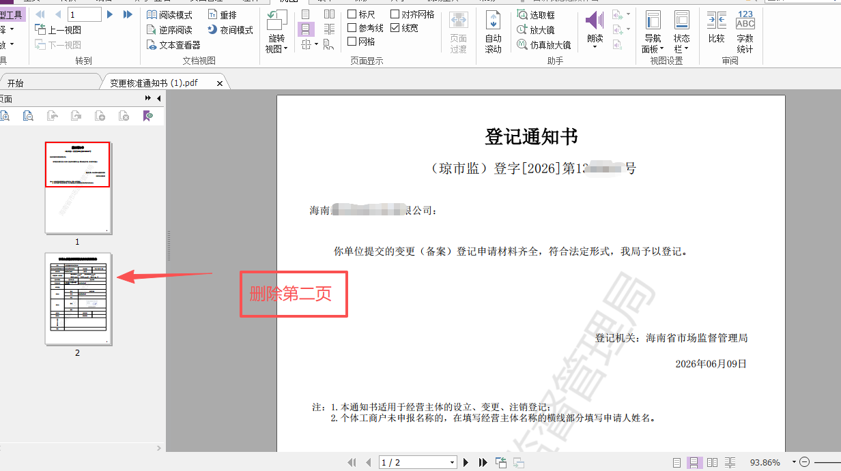
Task: Select page 1 thumbnail
Action: [77, 188]
